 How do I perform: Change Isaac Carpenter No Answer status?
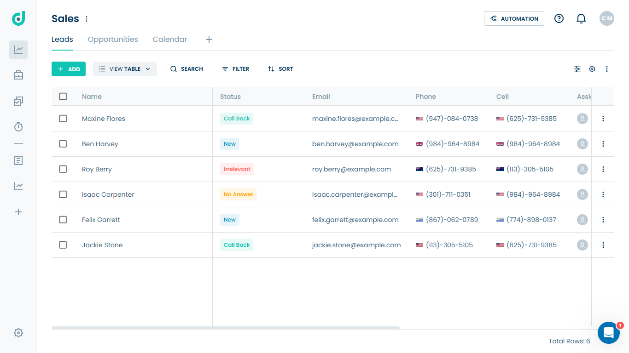[x=239, y=194]
